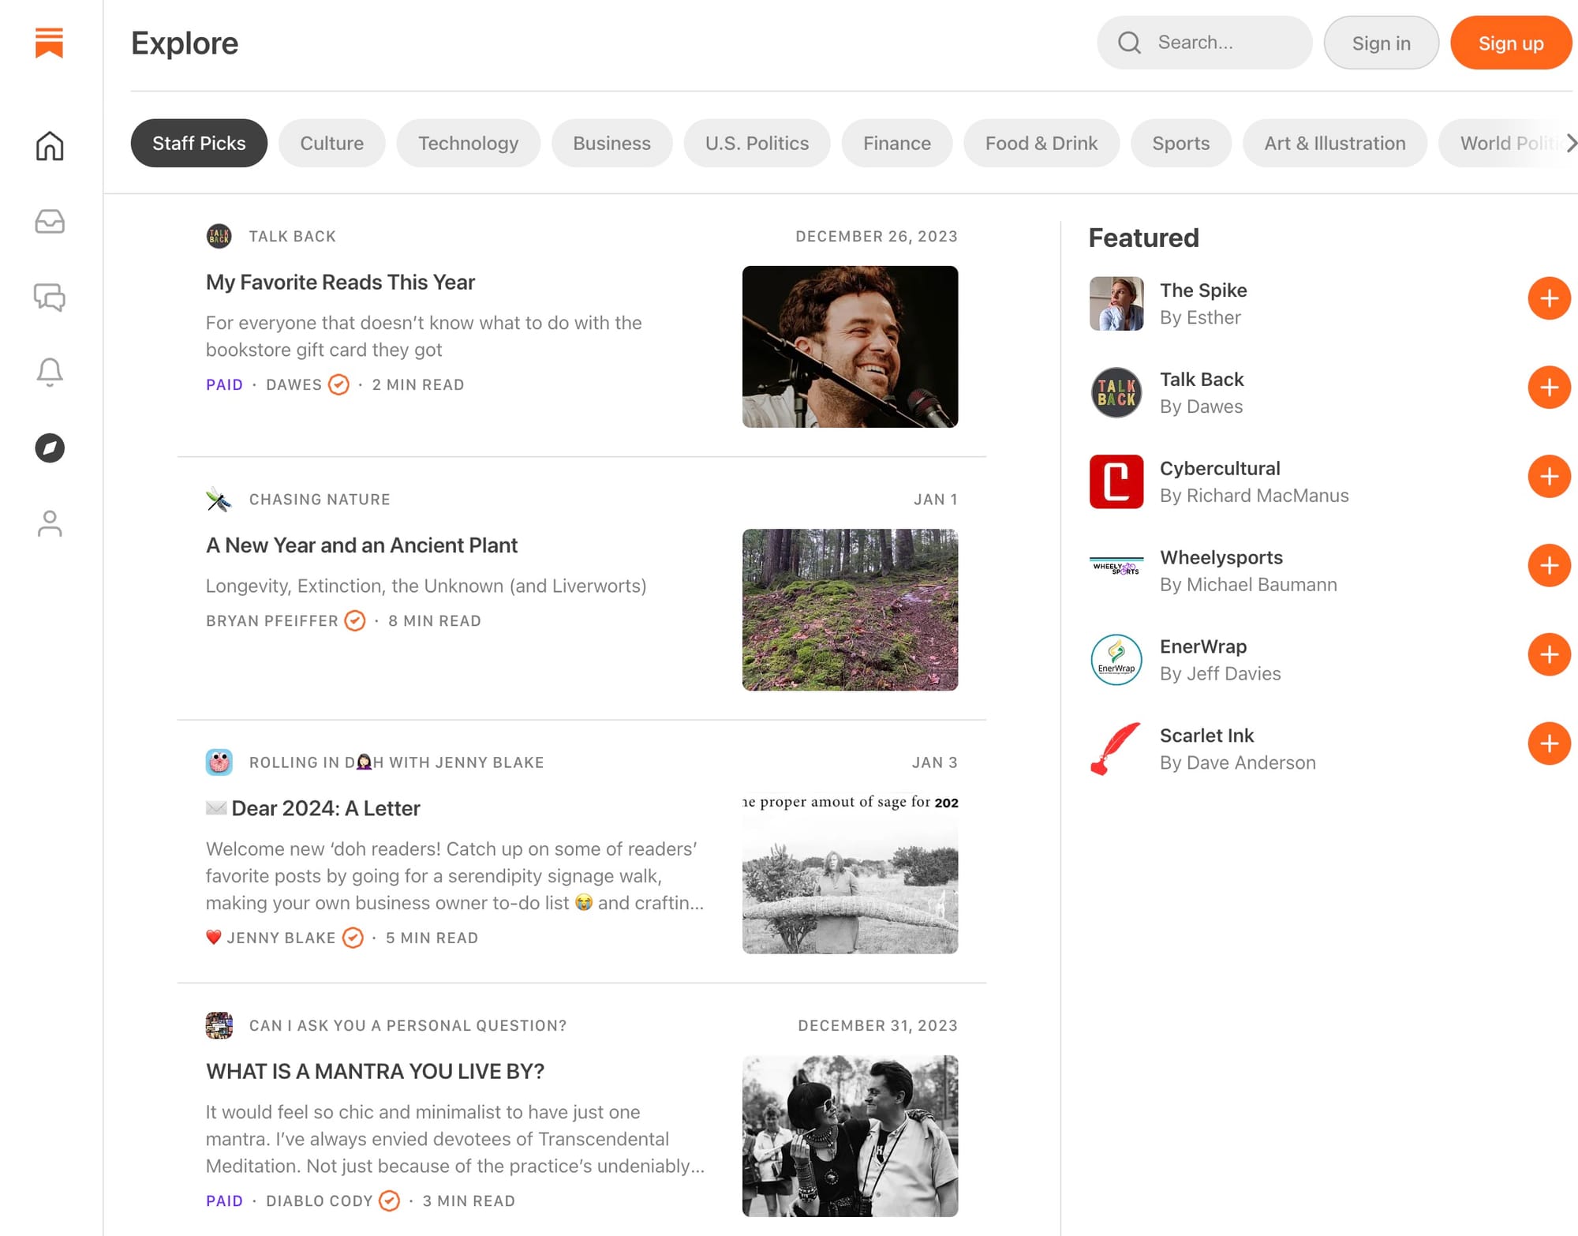Open notifications bell icon in sidebar
Screen dimensions: 1578x1236
(x=49, y=372)
